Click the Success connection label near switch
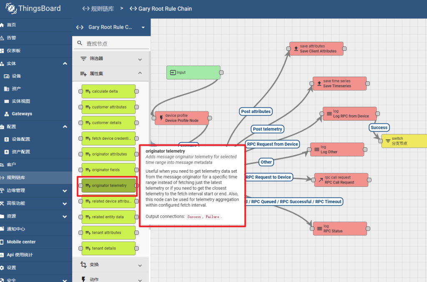The image size is (427, 282). tap(379, 128)
